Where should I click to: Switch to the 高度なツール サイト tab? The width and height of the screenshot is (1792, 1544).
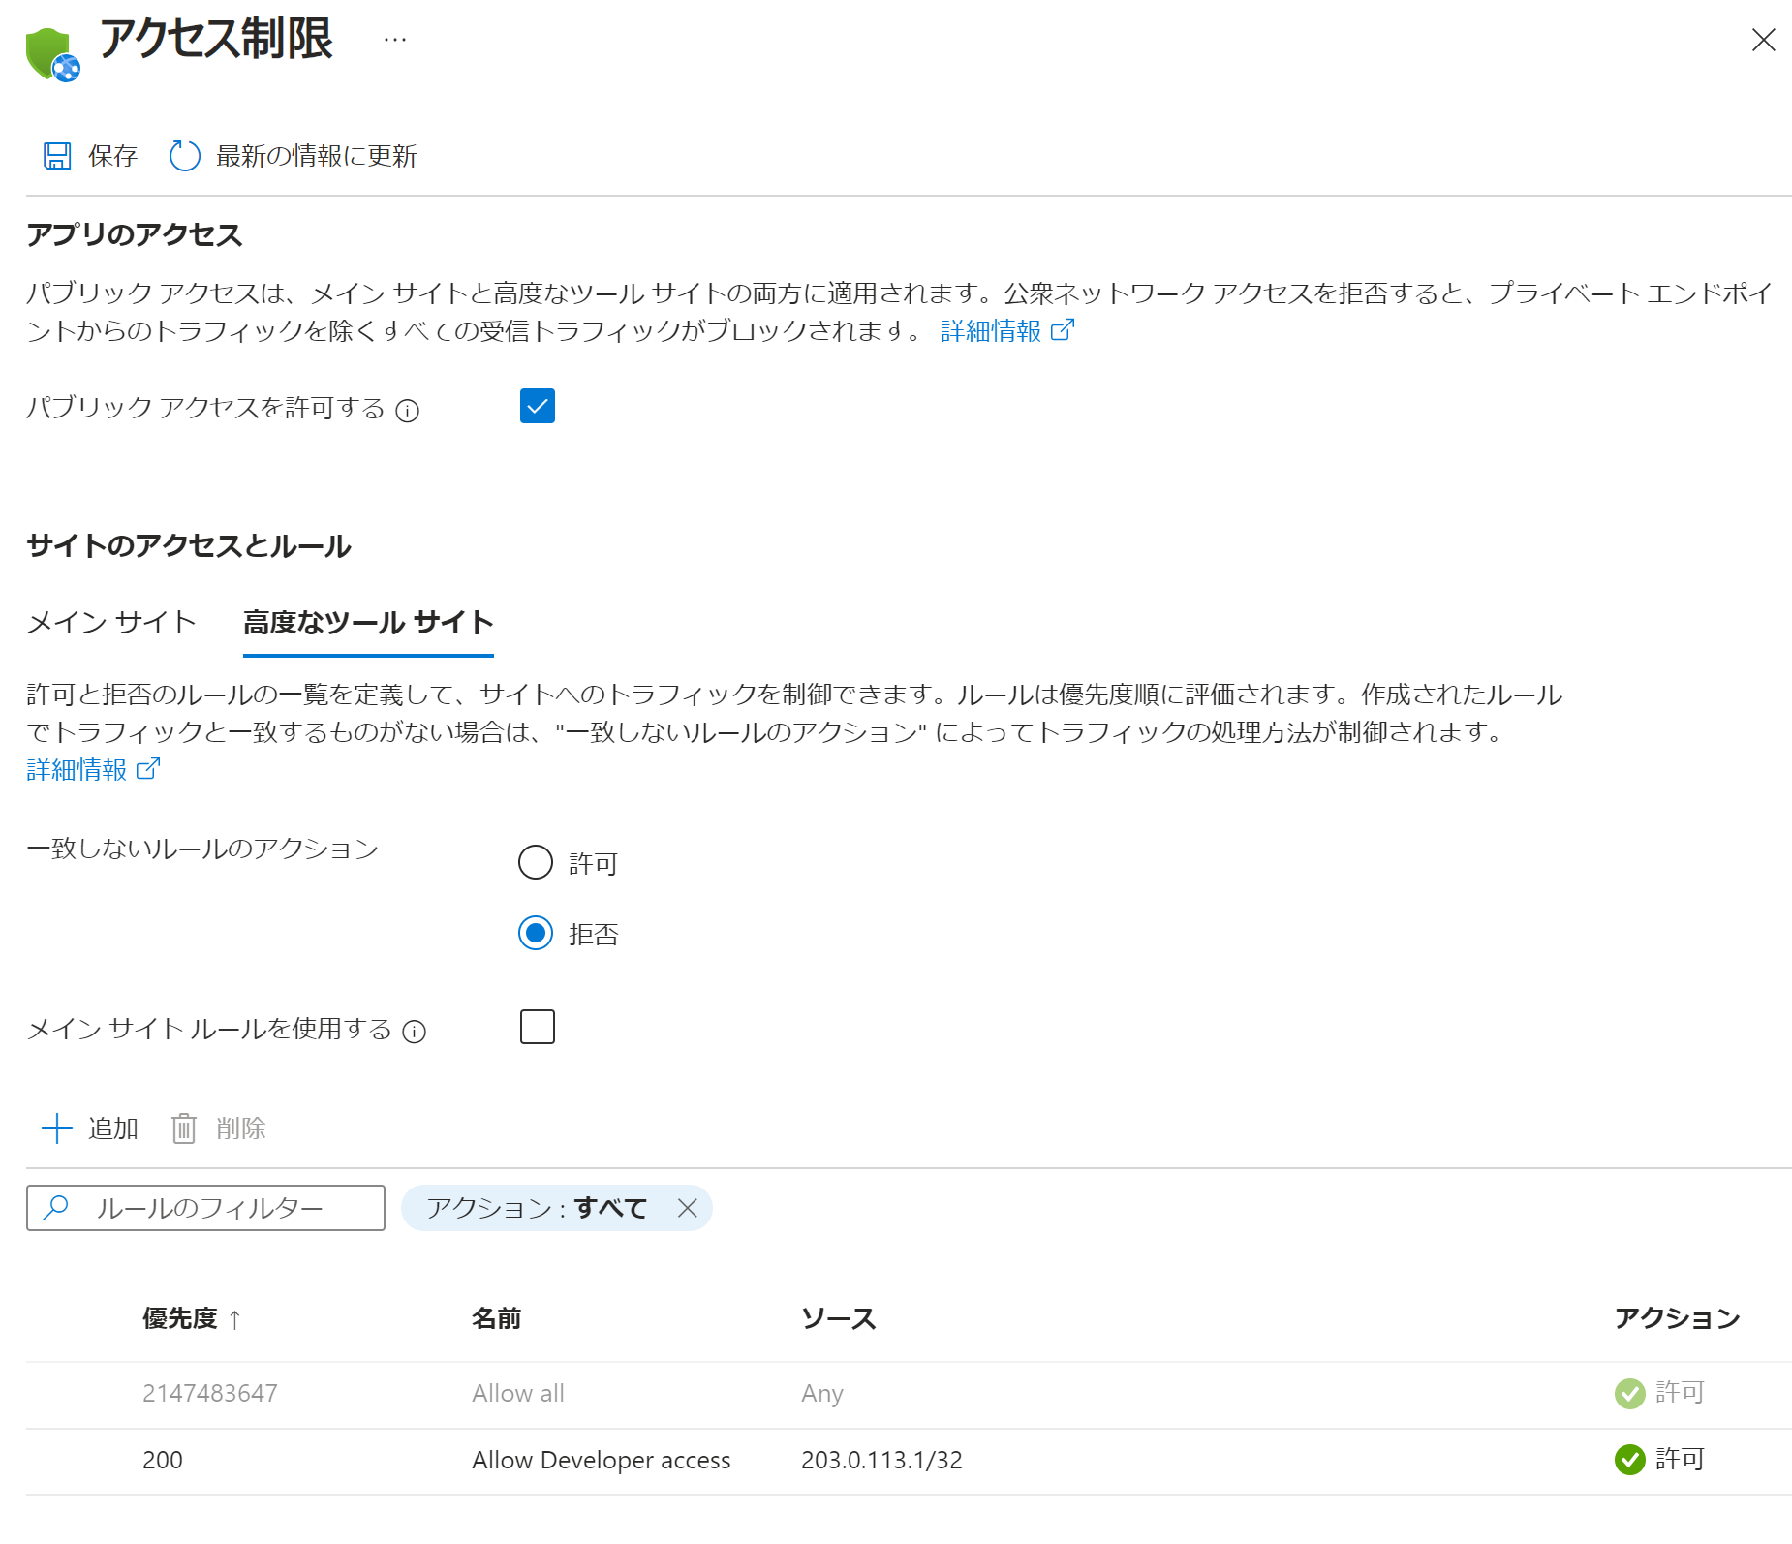point(368,622)
